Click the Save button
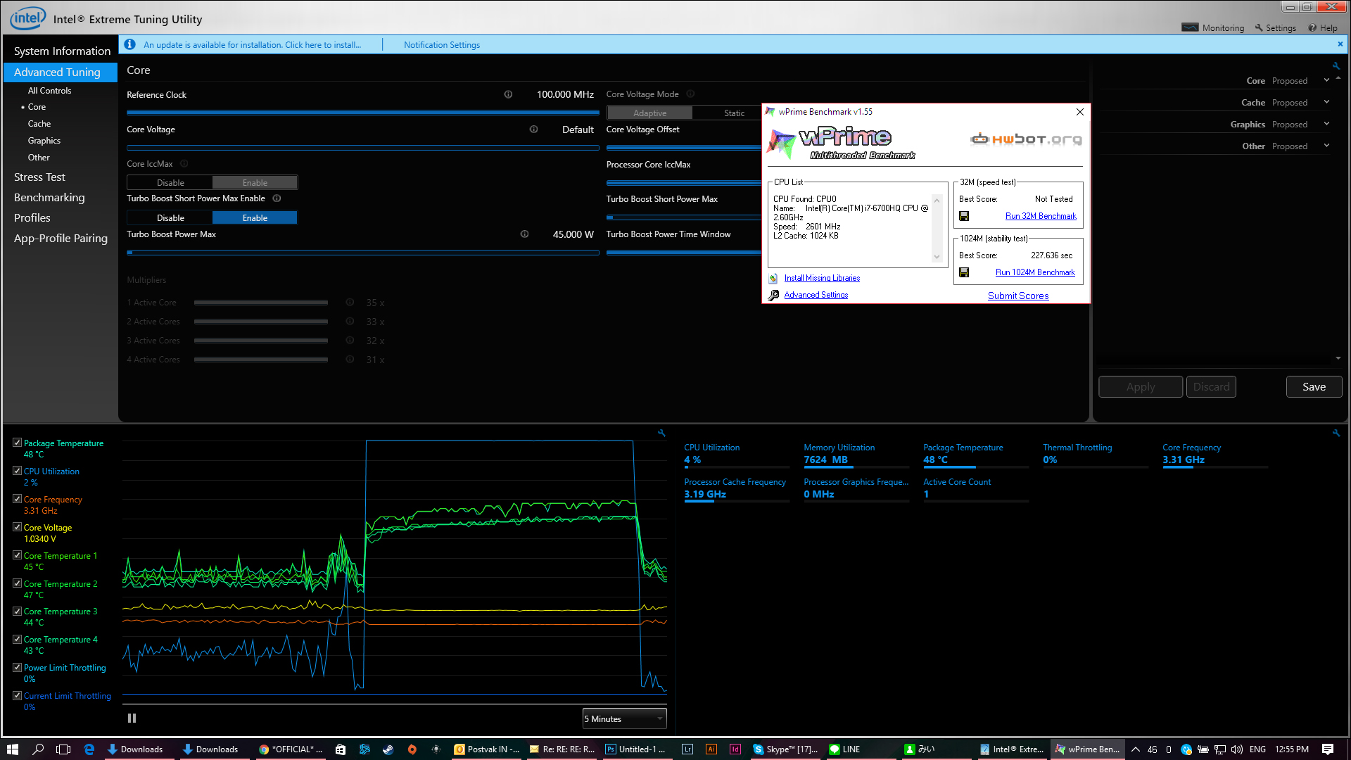 pyautogui.click(x=1314, y=386)
